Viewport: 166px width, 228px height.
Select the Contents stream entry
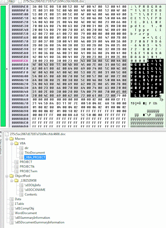click(31, 195)
